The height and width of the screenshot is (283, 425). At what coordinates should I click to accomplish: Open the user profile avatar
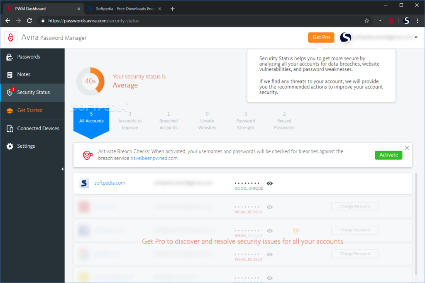click(345, 37)
